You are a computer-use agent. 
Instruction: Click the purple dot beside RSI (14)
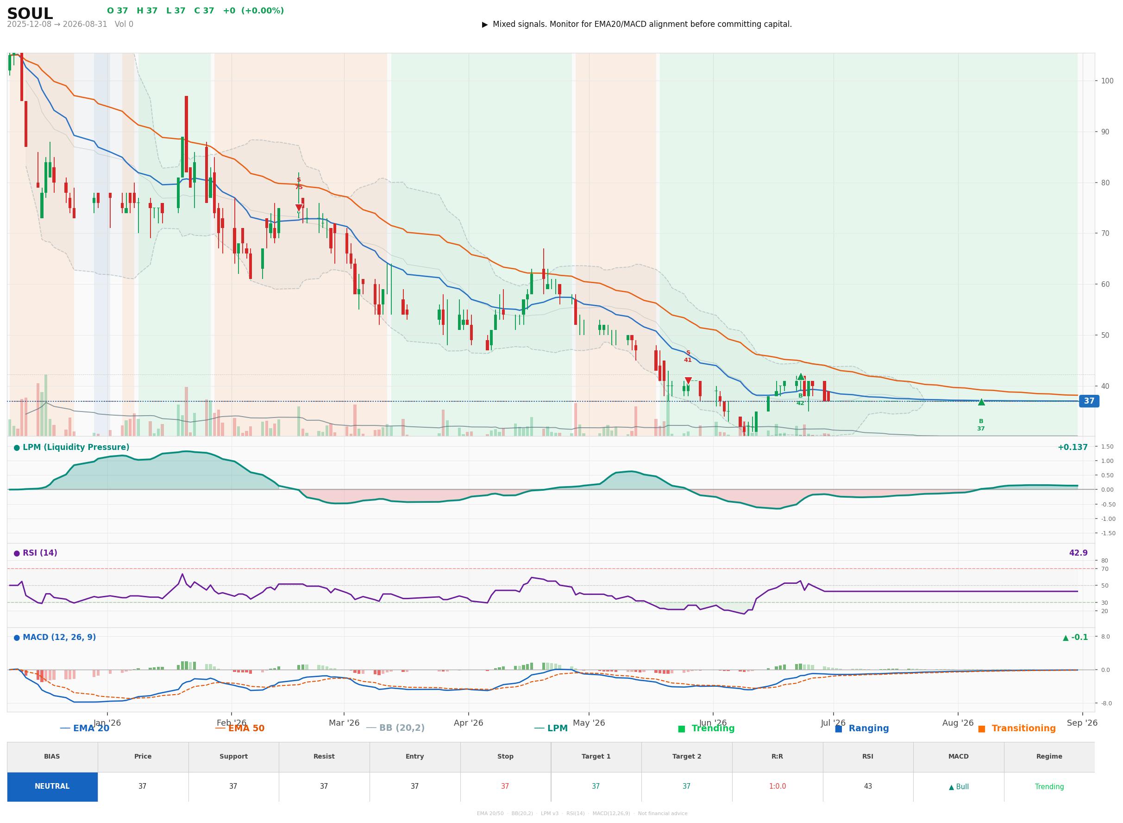coord(16,553)
